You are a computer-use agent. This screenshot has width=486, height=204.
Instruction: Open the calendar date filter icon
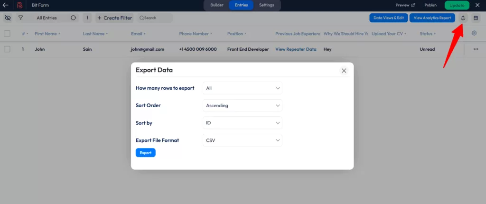(476, 18)
